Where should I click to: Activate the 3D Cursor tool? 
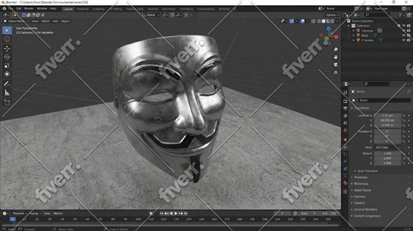[x=7, y=39]
